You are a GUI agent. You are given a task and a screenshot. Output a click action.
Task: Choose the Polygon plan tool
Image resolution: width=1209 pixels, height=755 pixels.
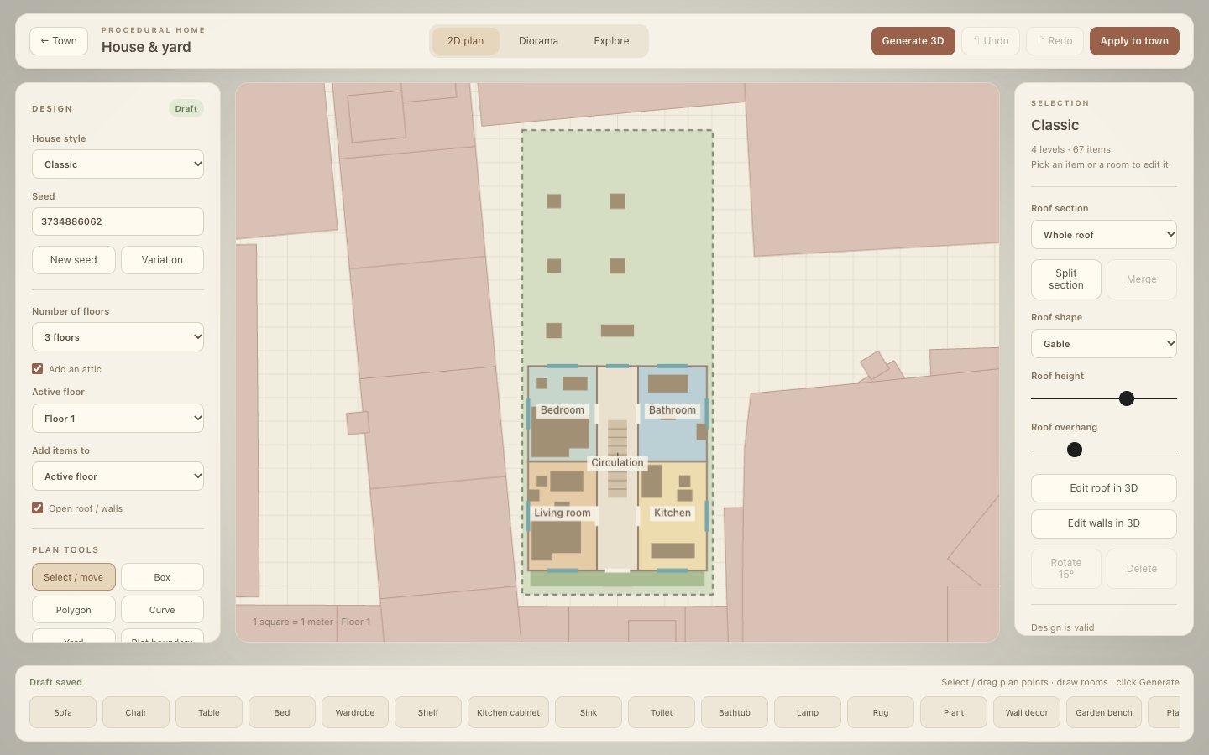(74, 610)
